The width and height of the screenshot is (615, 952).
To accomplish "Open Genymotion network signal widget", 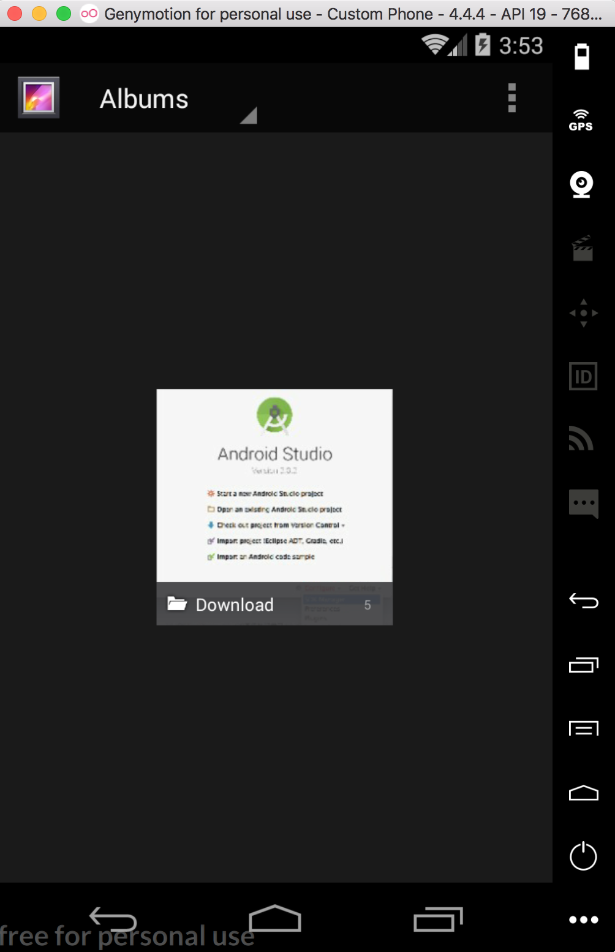I will (581, 438).
